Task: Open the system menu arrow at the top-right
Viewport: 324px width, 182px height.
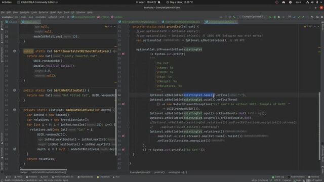Action: 321,2
